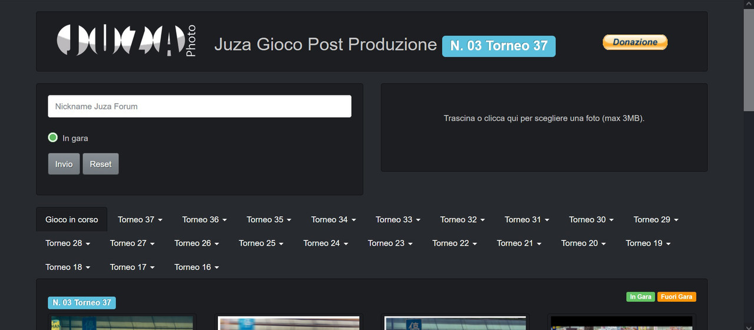The width and height of the screenshot is (754, 330).
Task: Expand the Torneo 28 menu
Action: 68,243
